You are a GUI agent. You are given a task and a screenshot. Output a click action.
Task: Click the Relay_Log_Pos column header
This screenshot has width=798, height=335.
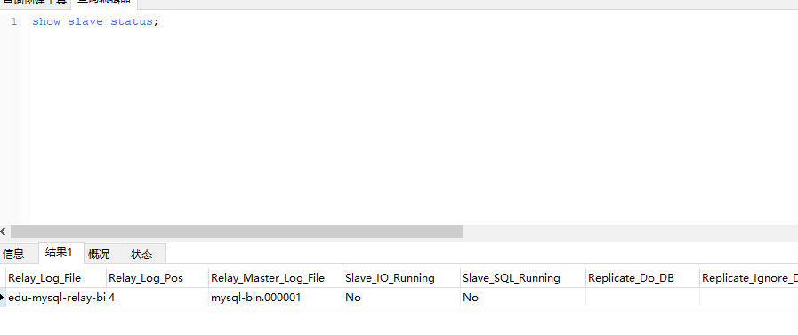157,278
